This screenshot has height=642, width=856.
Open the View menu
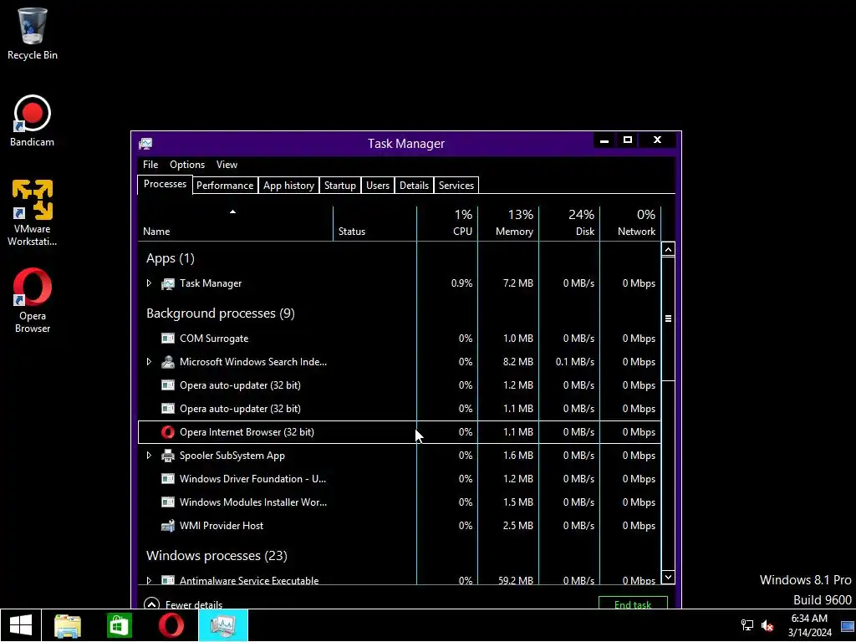point(227,165)
